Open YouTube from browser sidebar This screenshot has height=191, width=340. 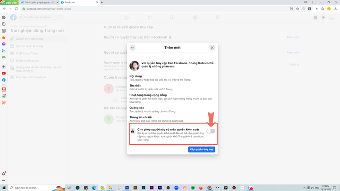(x=4, y=74)
